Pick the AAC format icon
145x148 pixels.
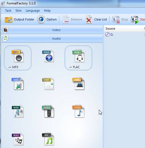point(18,84)
